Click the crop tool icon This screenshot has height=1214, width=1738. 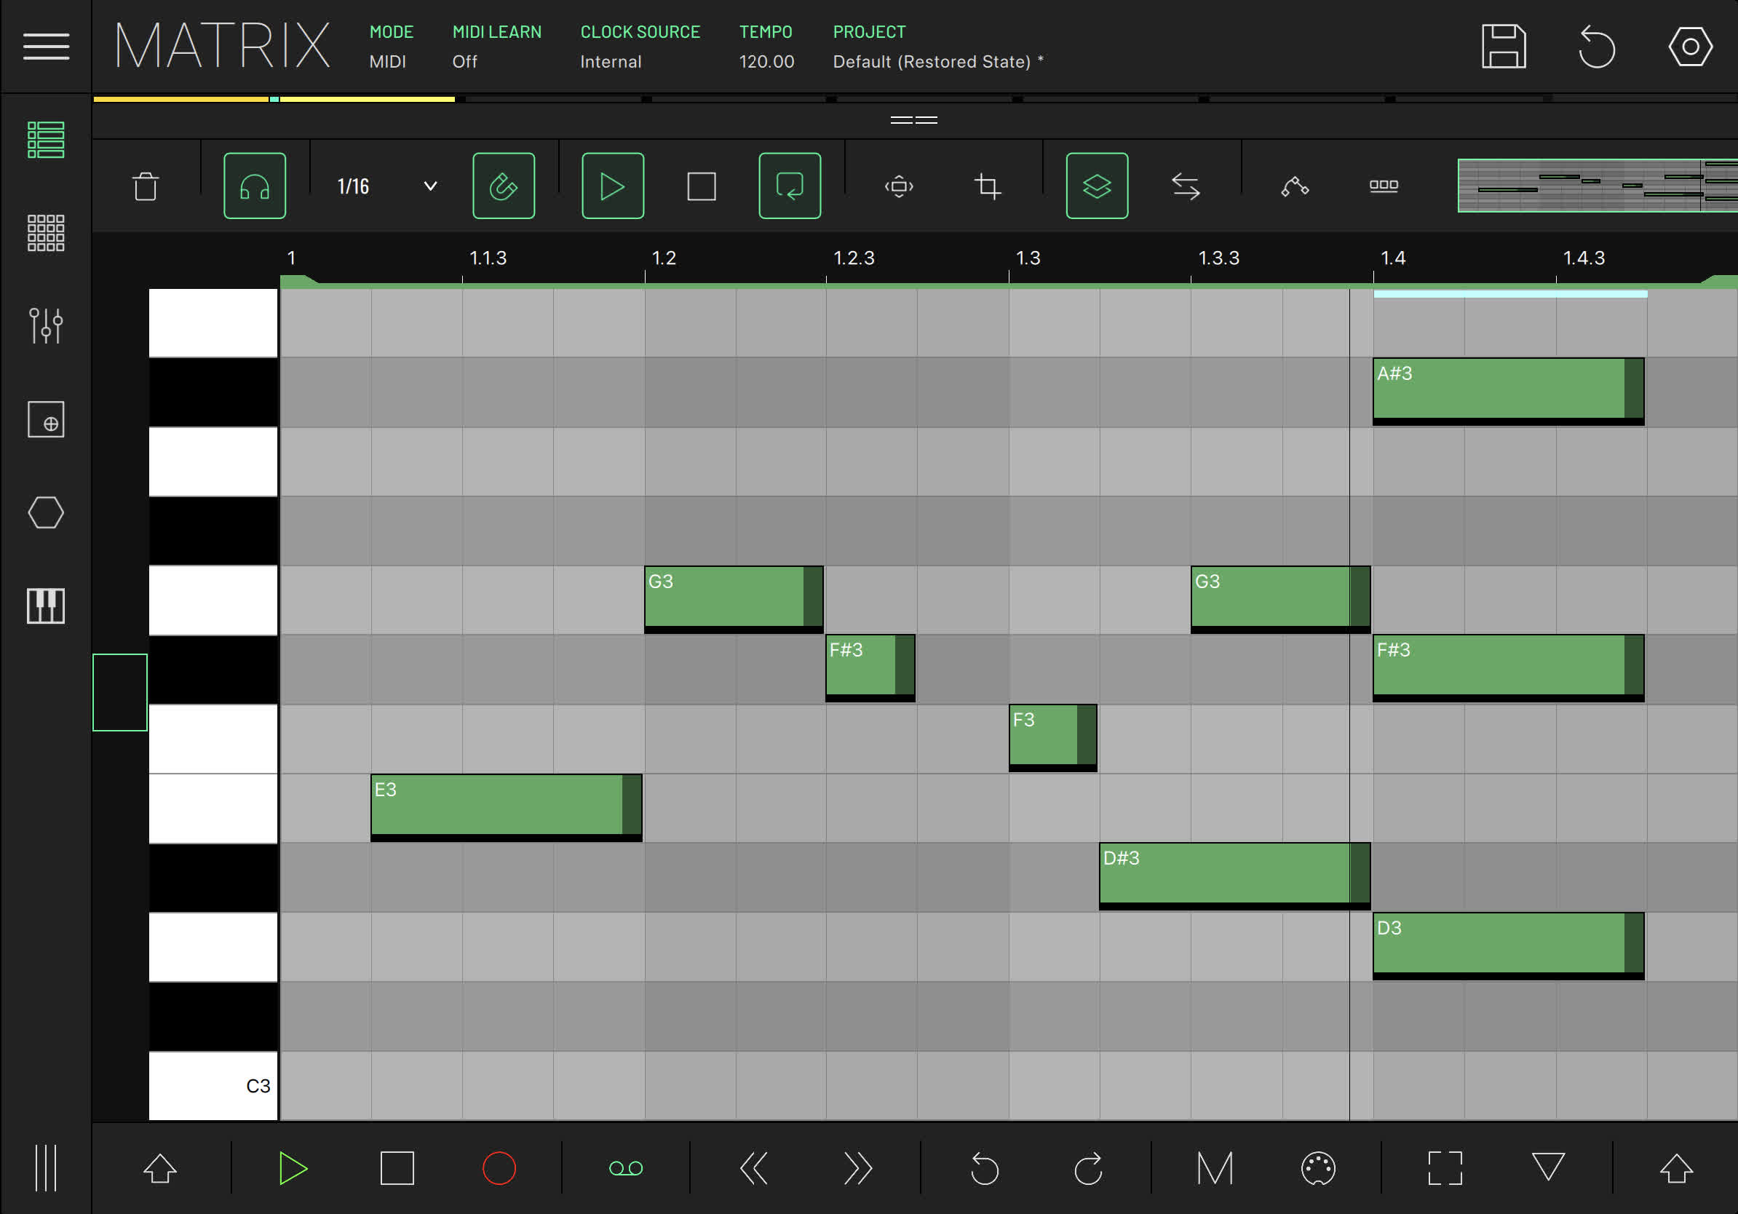(x=987, y=186)
